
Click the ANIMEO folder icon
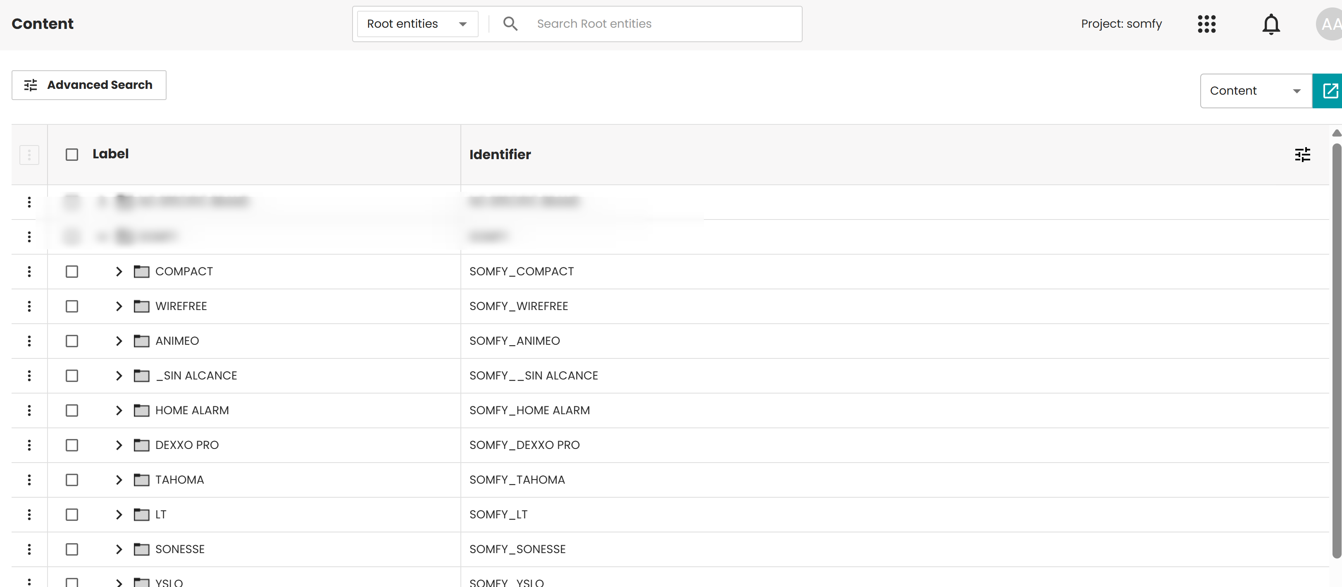(x=141, y=341)
